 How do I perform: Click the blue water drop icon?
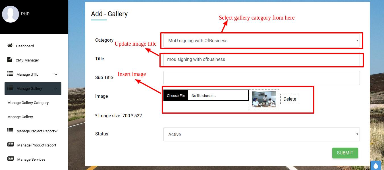pos(376,166)
